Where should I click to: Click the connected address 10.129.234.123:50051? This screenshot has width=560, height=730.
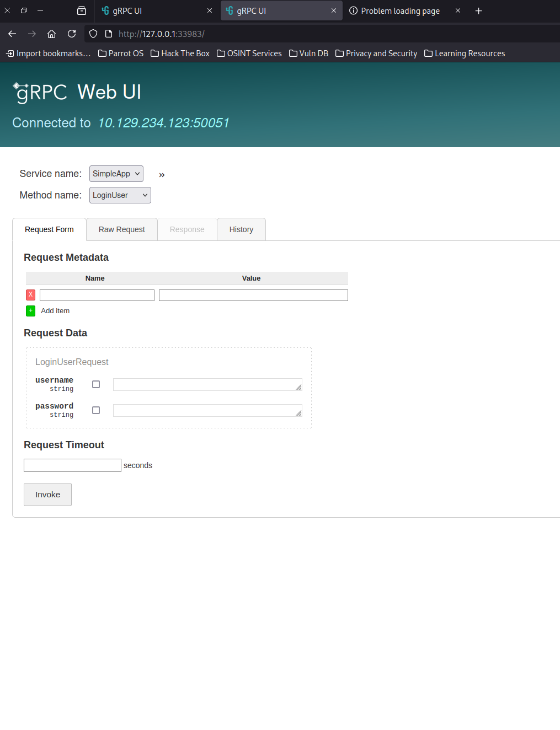tap(163, 123)
